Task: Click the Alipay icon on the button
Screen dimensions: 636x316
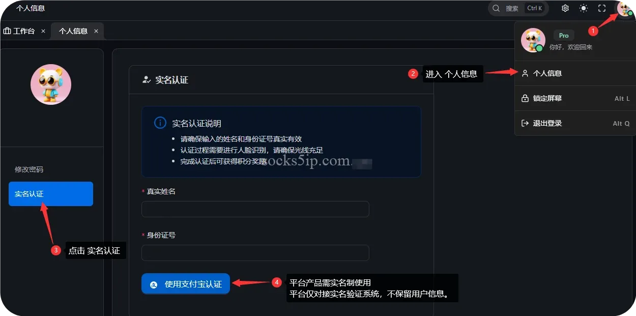Action: tap(153, 284)
